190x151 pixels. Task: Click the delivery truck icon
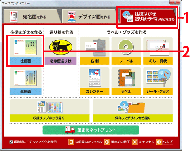click(70, 130)
